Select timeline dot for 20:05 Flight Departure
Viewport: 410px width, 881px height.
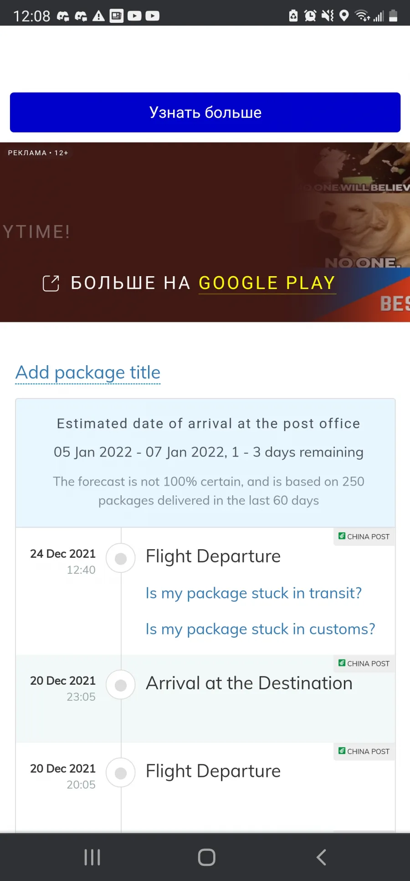pyautogui.click(x=121, y=773)
